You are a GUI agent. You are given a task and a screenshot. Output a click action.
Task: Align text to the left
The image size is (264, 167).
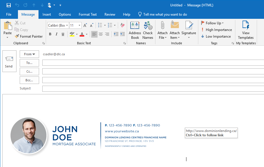94,34
